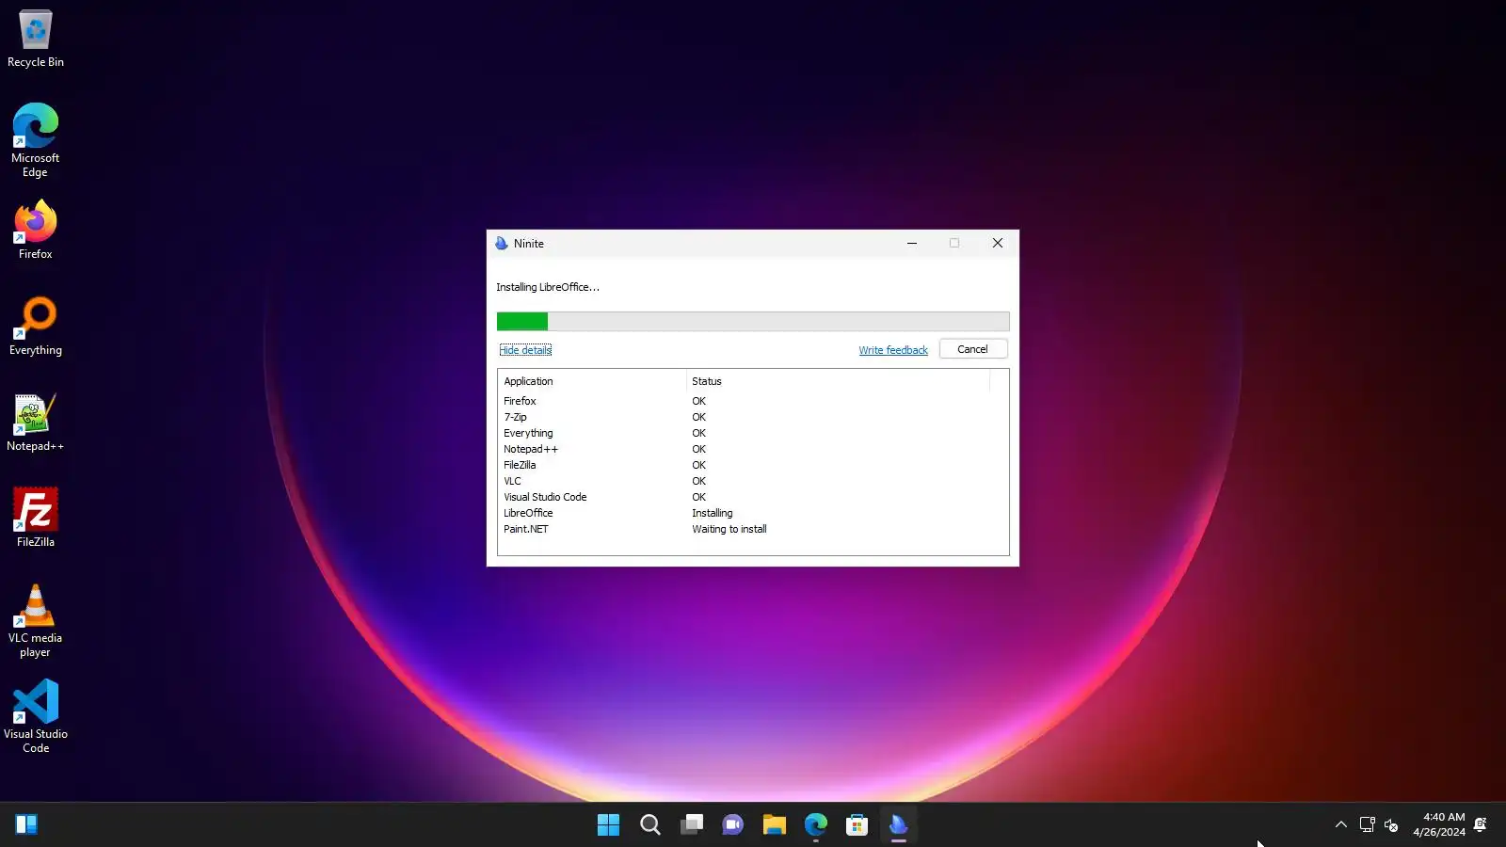The height and width of the screenshot is (847, 1506).
Task: Close the Ninite window
Action: (x=998, y=244)
